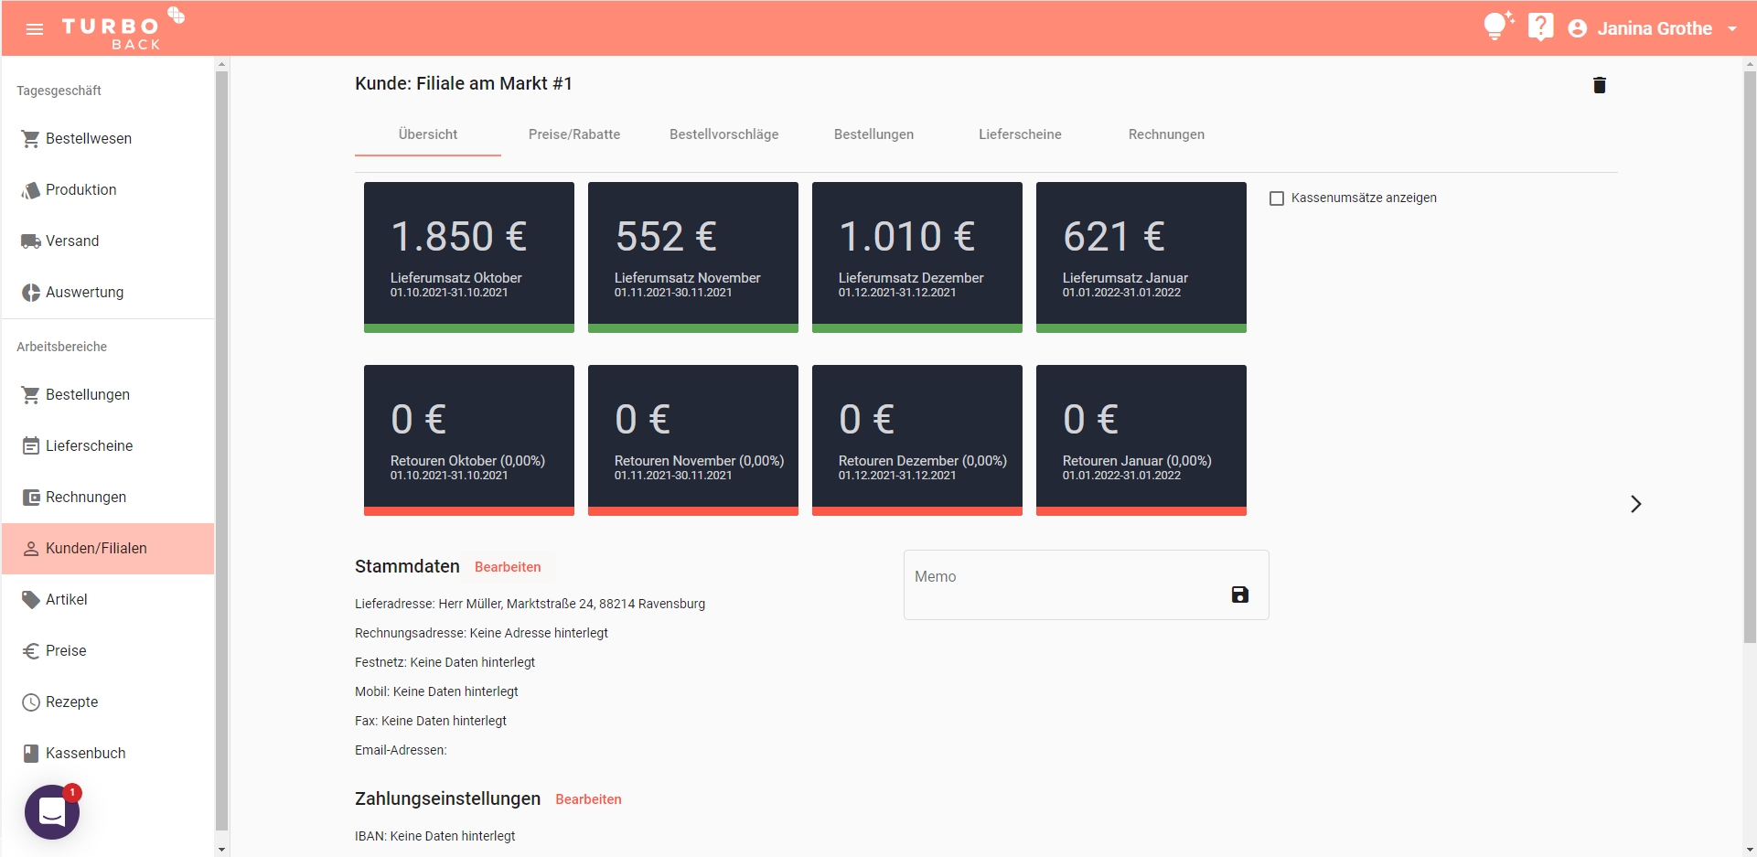Viewport: 1757px width, 857px height.
Task: Open the Bestellvorschläge tab
Action: point(724,134)
